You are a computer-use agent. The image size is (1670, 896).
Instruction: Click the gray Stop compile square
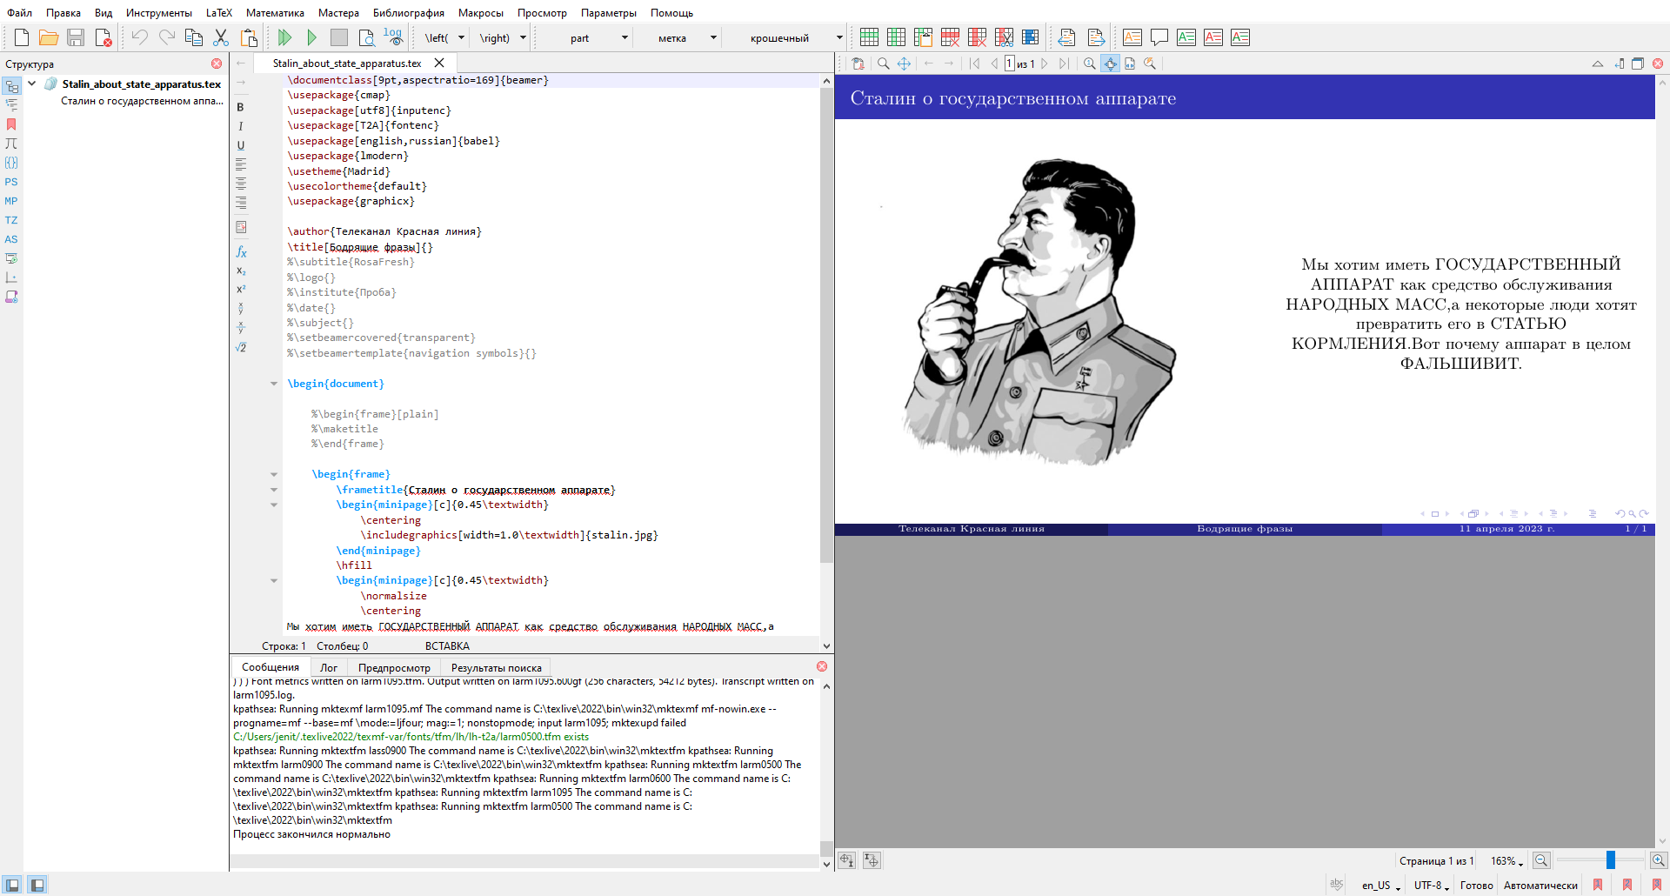pyautogui.click(x=339, y=37)
